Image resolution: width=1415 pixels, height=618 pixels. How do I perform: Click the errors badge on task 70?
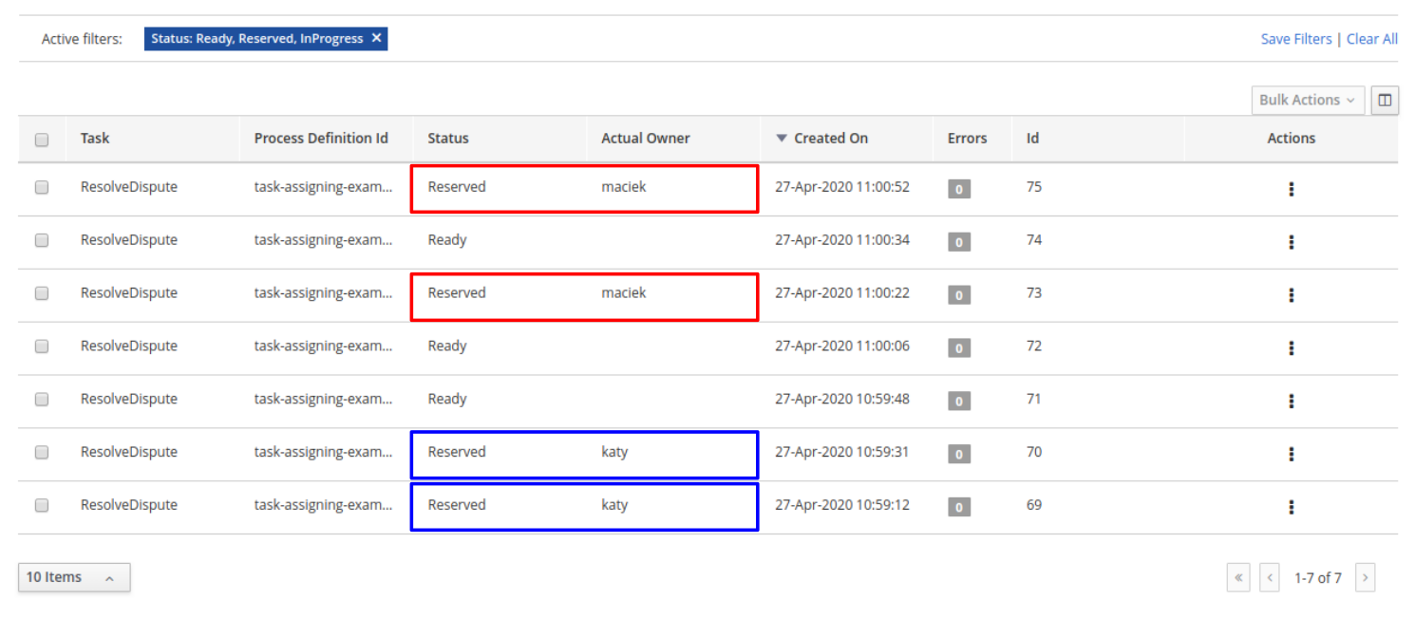pyautogui.click(x=958, y=454)
